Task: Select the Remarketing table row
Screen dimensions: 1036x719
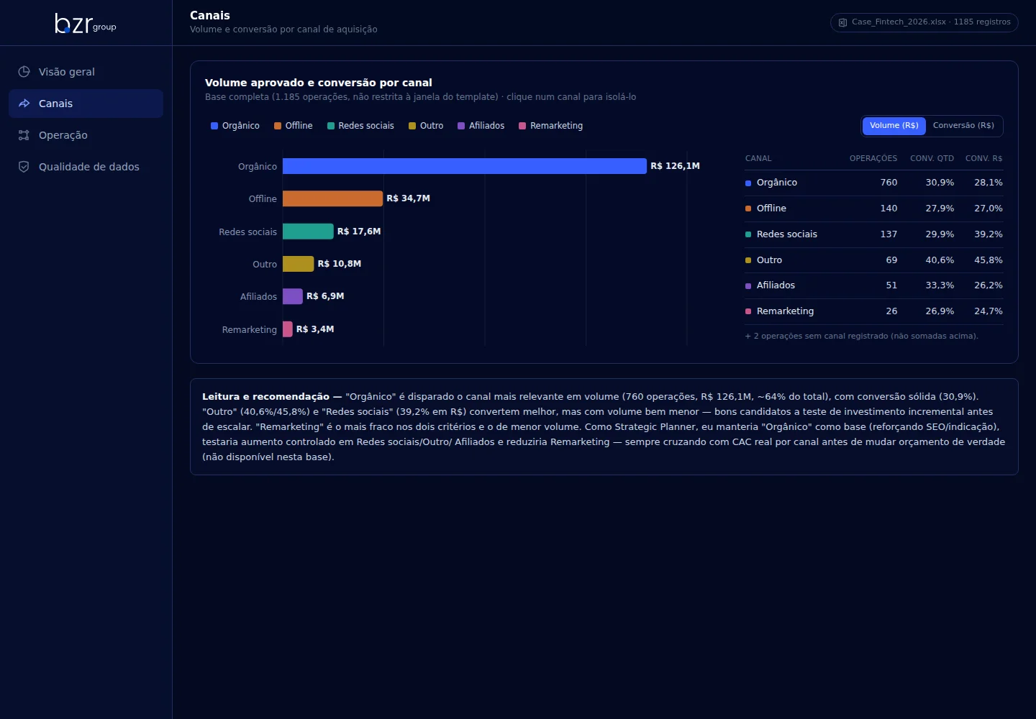Action: tap(874, 311)
